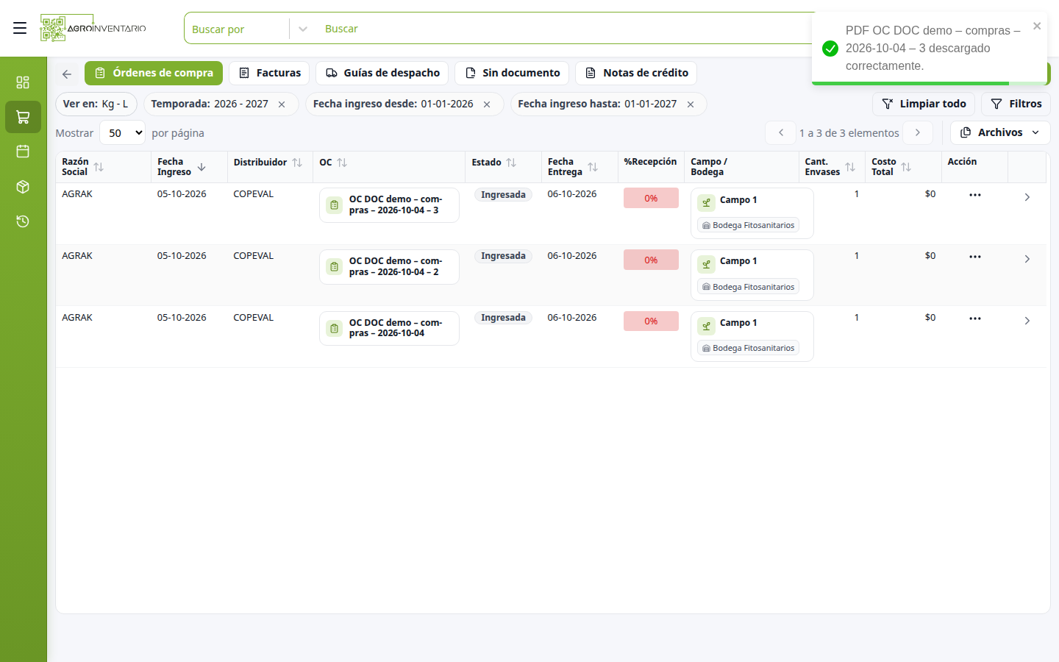Viewport: 1059px width, 662px height.
Task: Switch to Notas de crédito tab
Action: [636, 73]
